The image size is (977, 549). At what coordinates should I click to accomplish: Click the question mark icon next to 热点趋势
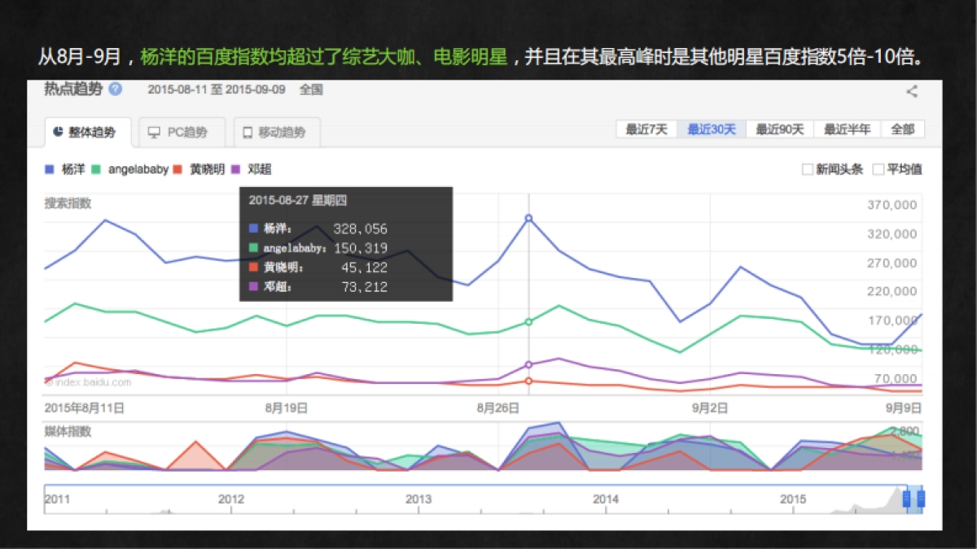pyautogui.click(x=115, y=90)
